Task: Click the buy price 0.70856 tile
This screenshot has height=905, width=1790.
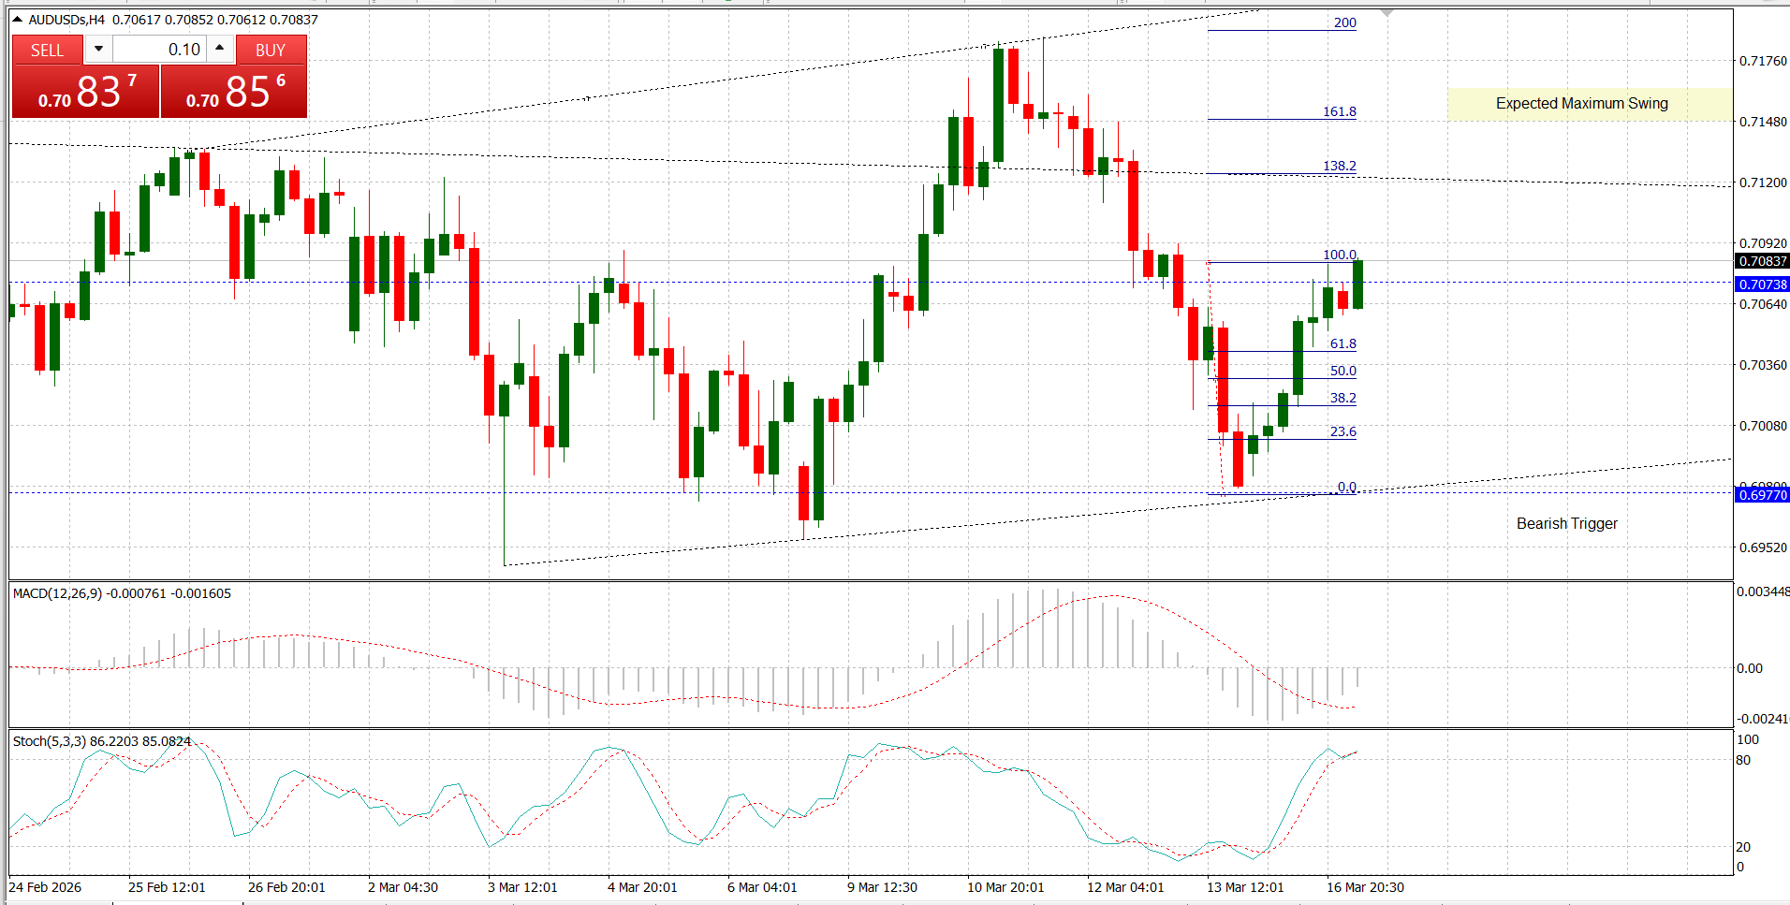Action: pyautogui.click(x=234, y=92)
